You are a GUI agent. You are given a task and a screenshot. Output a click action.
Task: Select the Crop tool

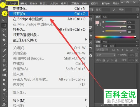(4, 40)
